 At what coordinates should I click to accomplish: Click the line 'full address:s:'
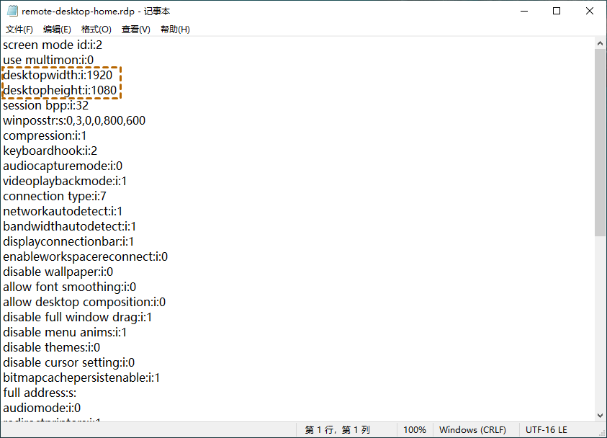40,393
